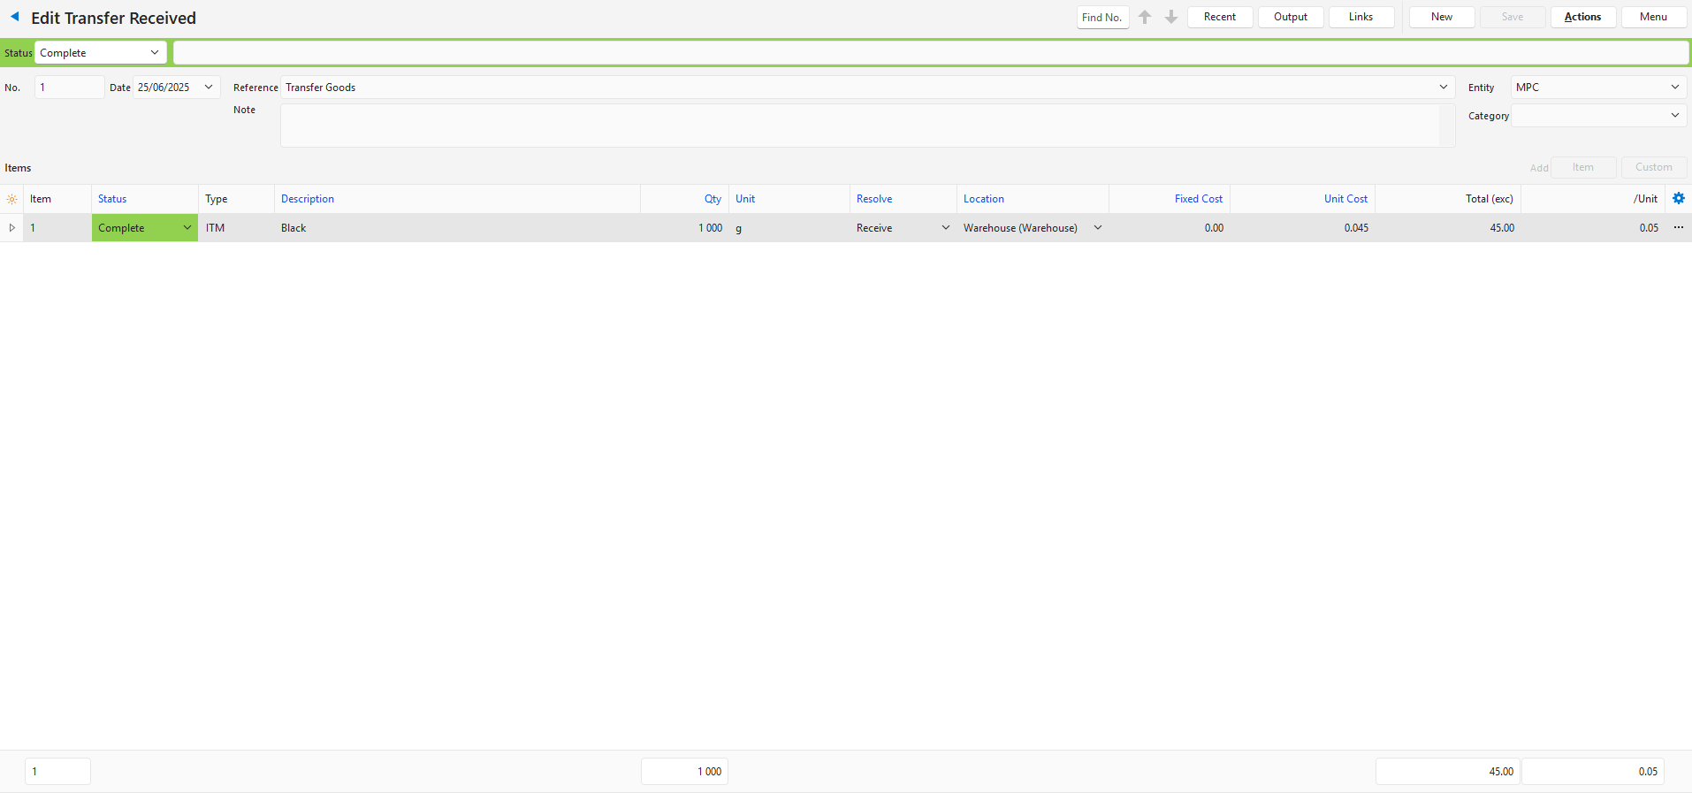Viewport: 1692px width, 793px height.
Task: Expand the Entity MPC dropdown
Action: pyautogui.click(x=1674, y=88)
